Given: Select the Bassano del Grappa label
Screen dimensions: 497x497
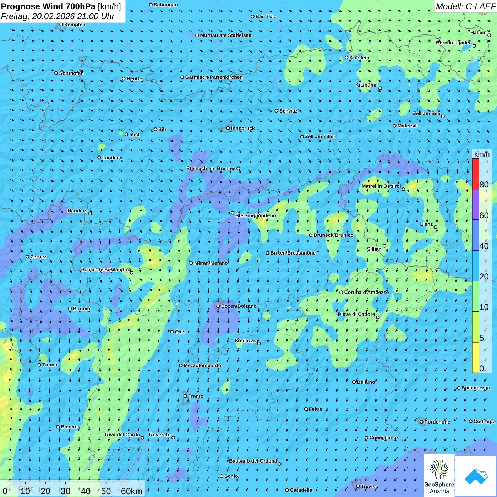Looking at the screenshot, I should point(253,461).
